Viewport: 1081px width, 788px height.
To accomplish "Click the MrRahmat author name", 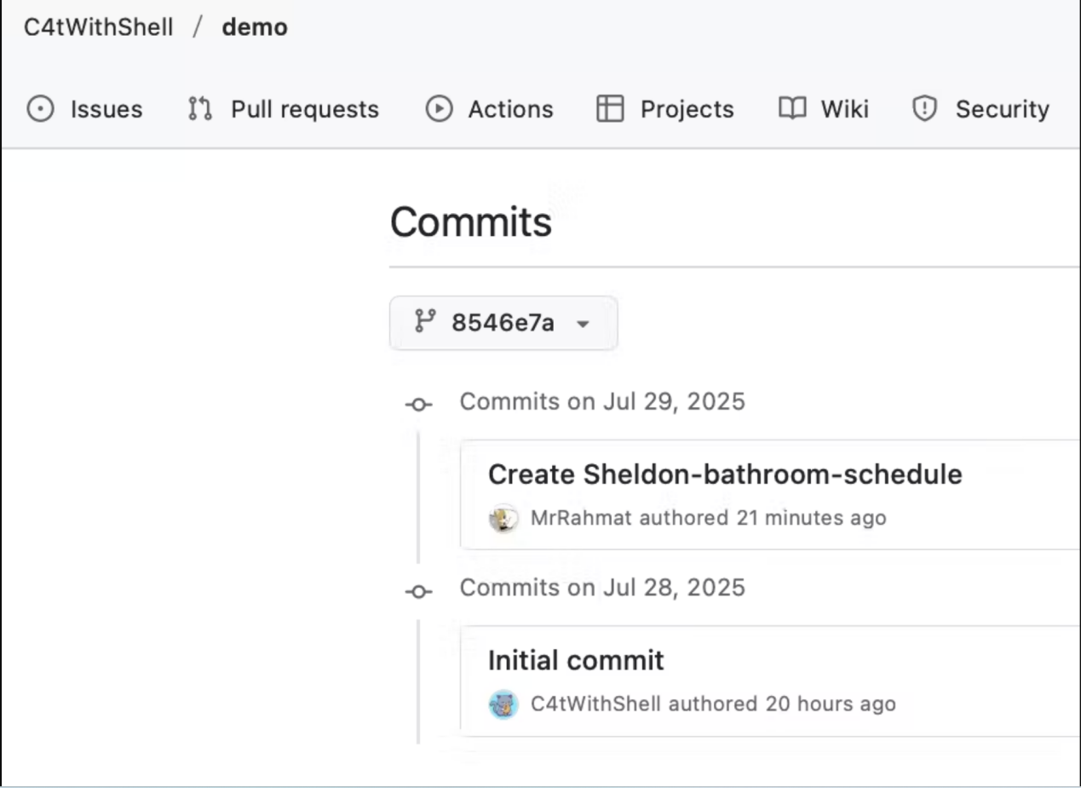I will 581,518.
